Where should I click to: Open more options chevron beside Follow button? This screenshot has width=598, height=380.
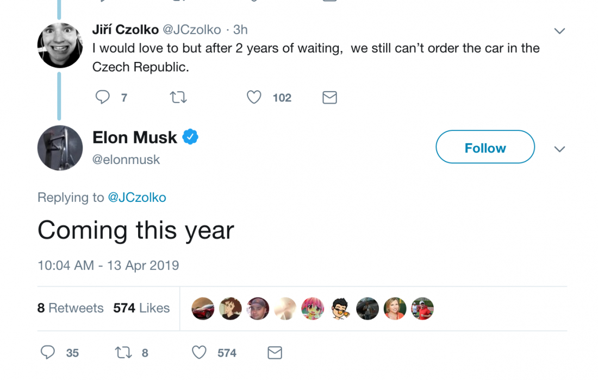point(559,149)
